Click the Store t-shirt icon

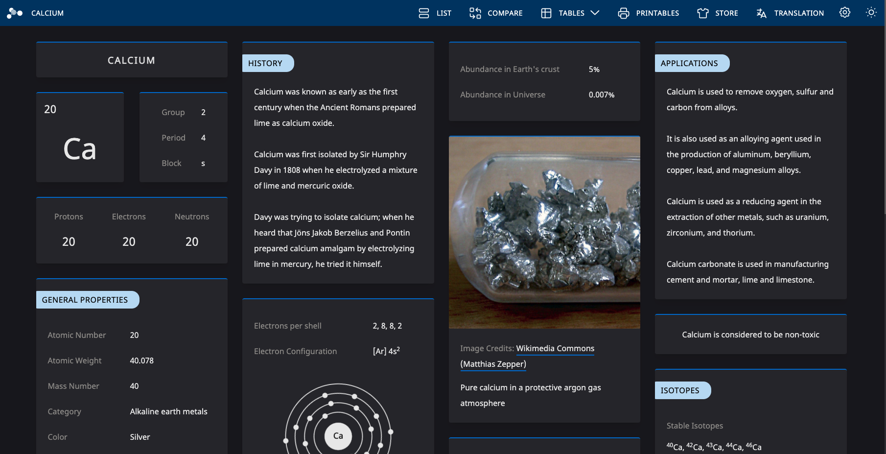[703, 13]
